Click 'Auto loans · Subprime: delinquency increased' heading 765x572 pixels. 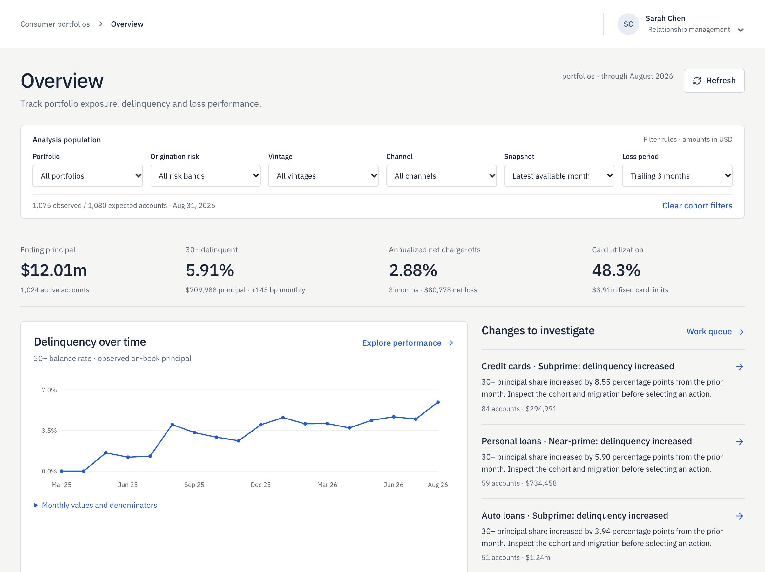pos(574,516)
